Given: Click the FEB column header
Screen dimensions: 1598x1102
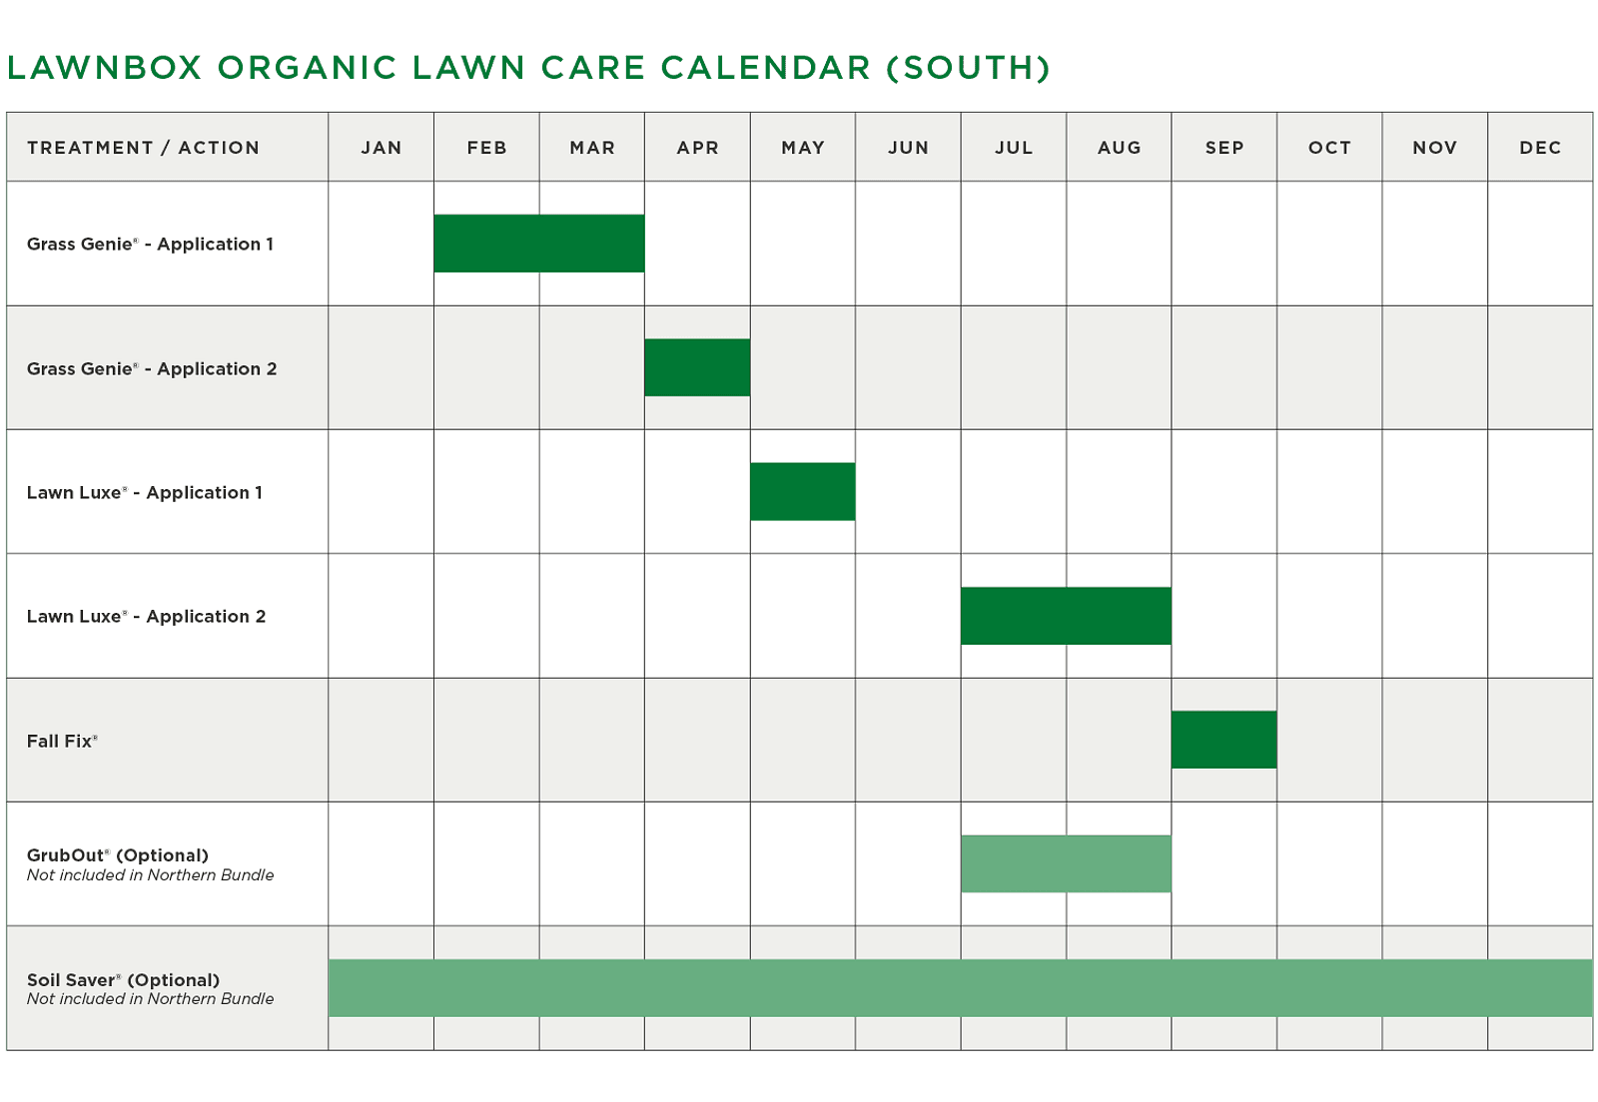Looking at the screenshot, I should [x=487, y=148].
